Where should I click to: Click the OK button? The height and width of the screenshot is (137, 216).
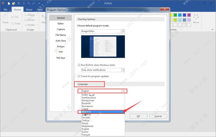tap(139, 116)
